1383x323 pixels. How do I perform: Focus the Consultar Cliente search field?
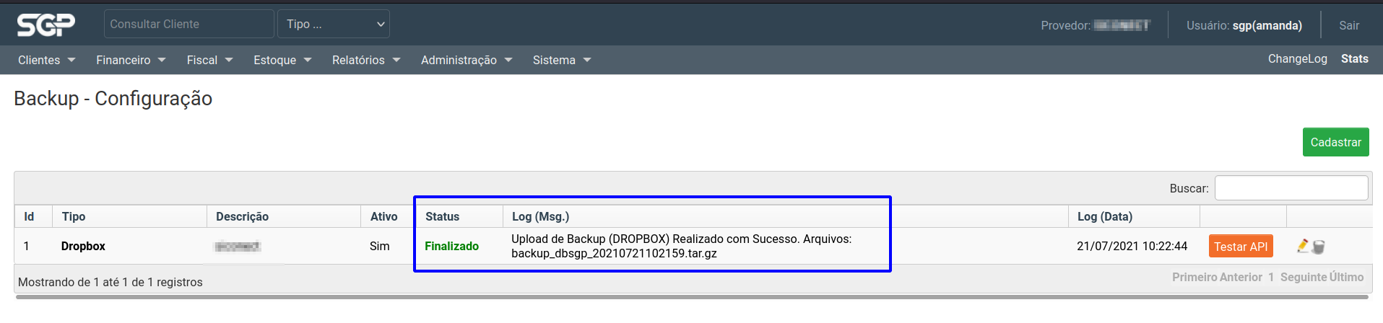point(188,24)
